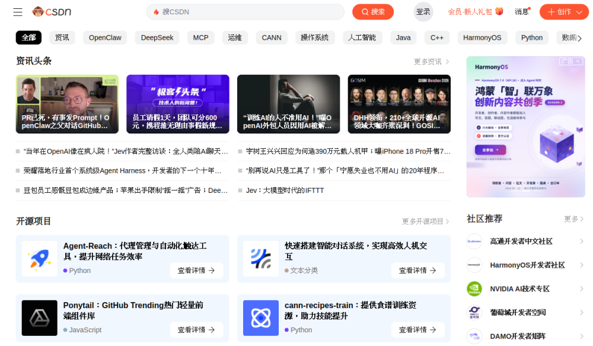
Task: Expand NVIDIA AI技术专区 row chevron
Action: (582, 289)
